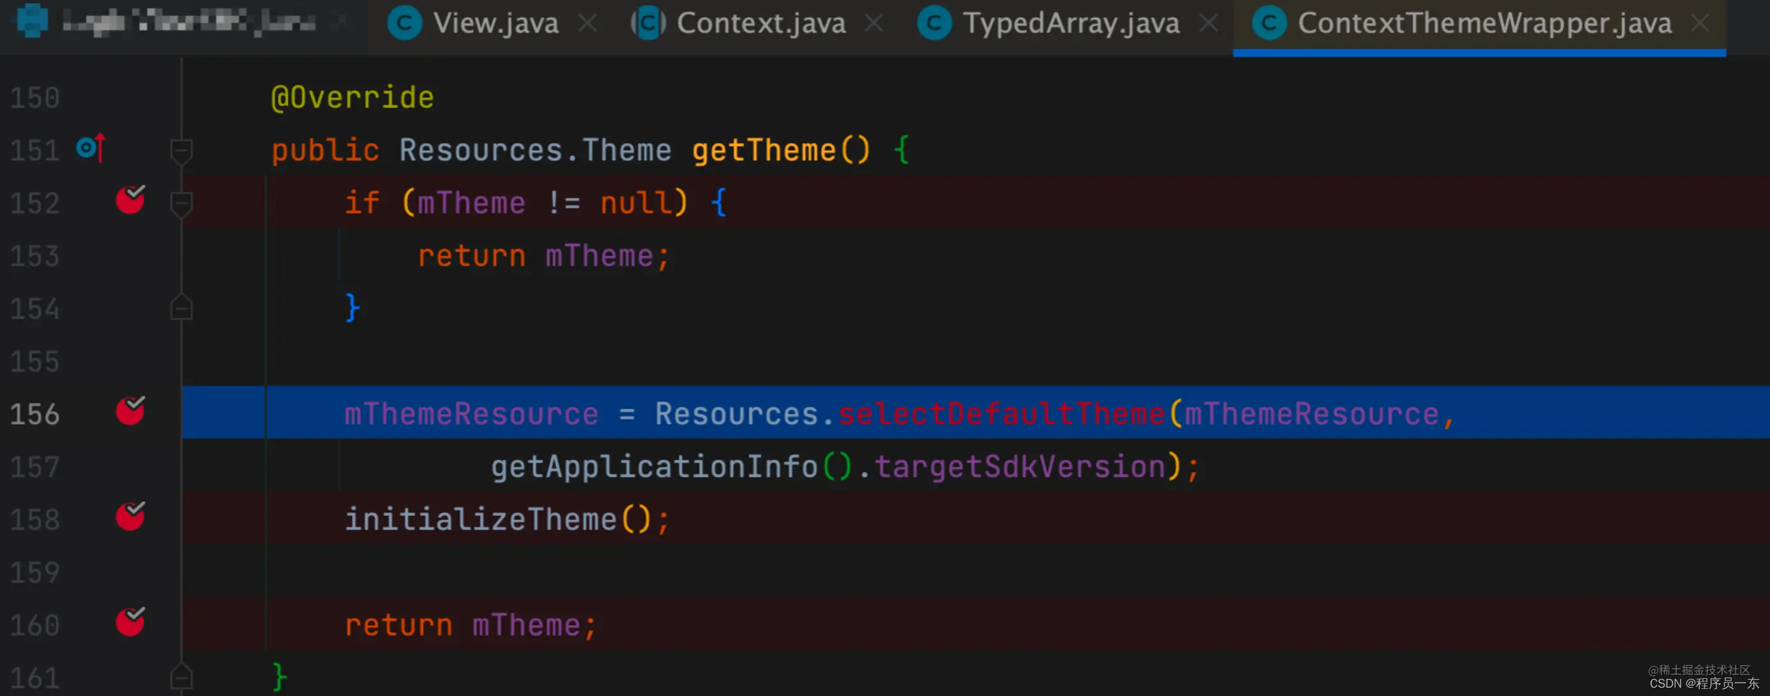
Task: Close the Context.java tab
Action: point(874,24)
